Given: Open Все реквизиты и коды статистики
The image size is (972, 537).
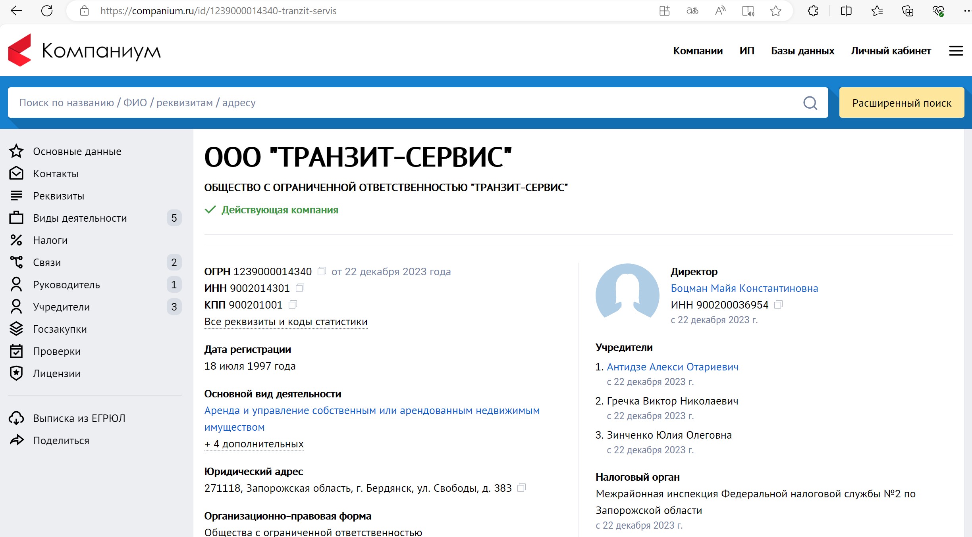Looking at the screenshot, I should (x=286, y=322).
